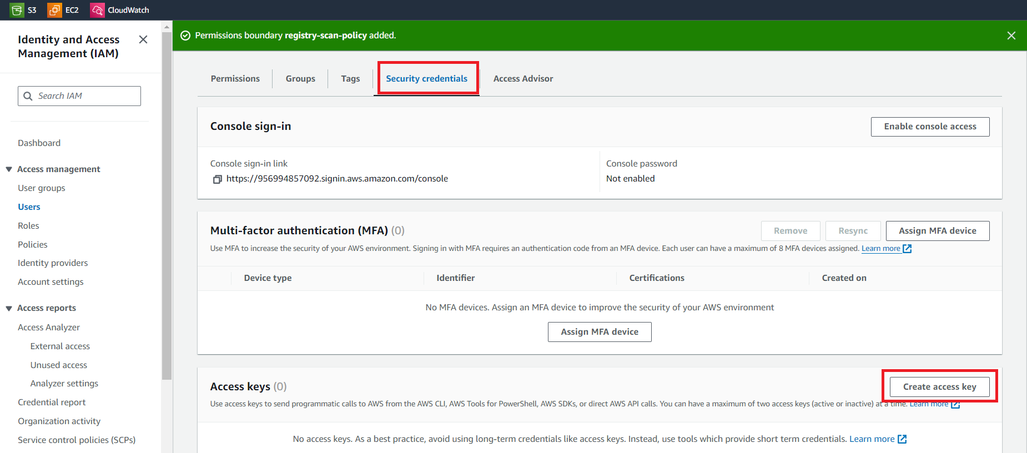Open Credential report from the sidebar

(52, 402)
